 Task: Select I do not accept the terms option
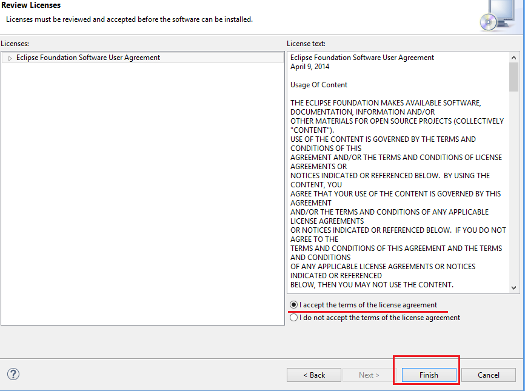293,318
